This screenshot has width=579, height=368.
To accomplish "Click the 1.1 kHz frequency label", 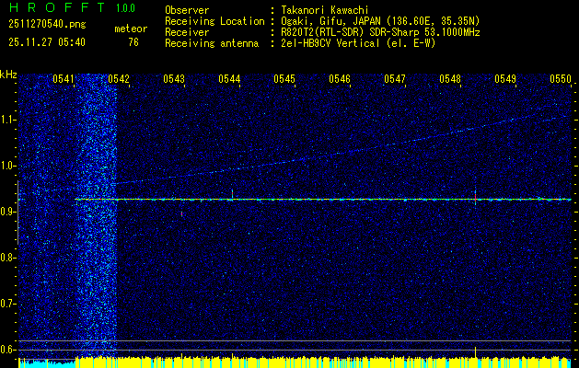I will click(8, 120).
